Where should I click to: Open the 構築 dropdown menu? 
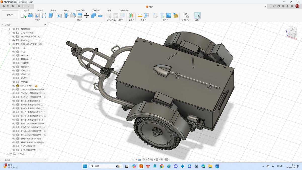131,20
